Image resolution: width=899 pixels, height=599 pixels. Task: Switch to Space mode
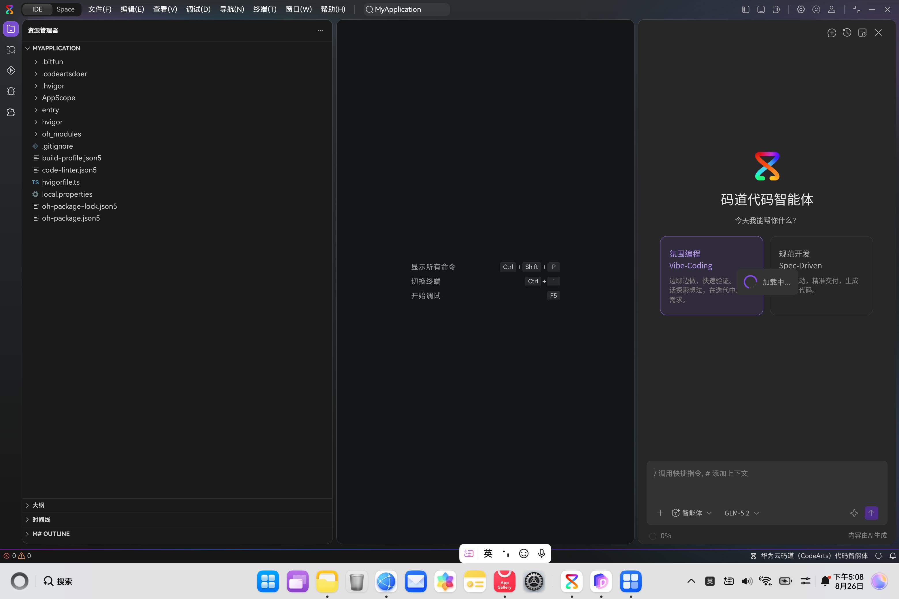click(65, 9)
